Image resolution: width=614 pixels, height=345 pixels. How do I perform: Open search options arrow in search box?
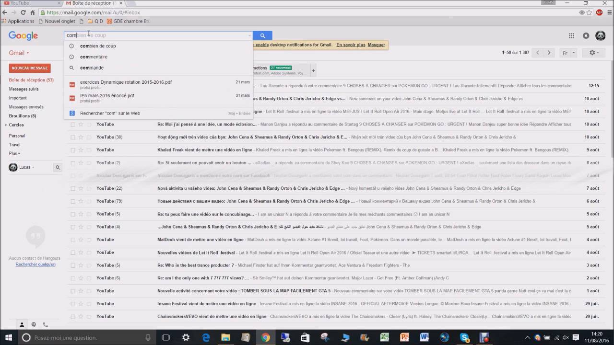(x=249, y=35)
